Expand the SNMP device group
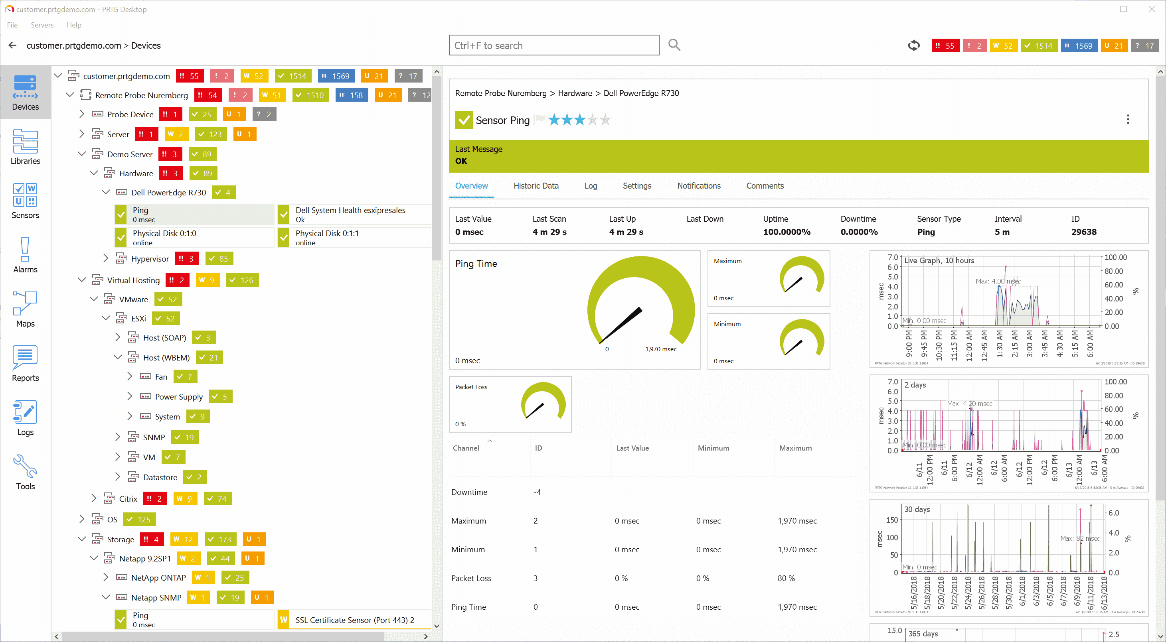 (x=118, y=437)
